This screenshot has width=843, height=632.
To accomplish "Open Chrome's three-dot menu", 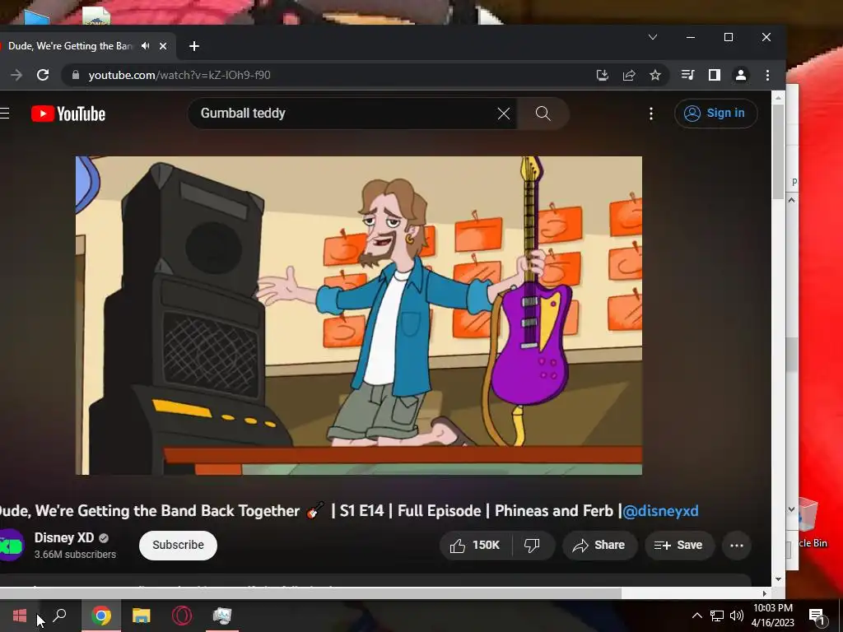I will point(767,75).
